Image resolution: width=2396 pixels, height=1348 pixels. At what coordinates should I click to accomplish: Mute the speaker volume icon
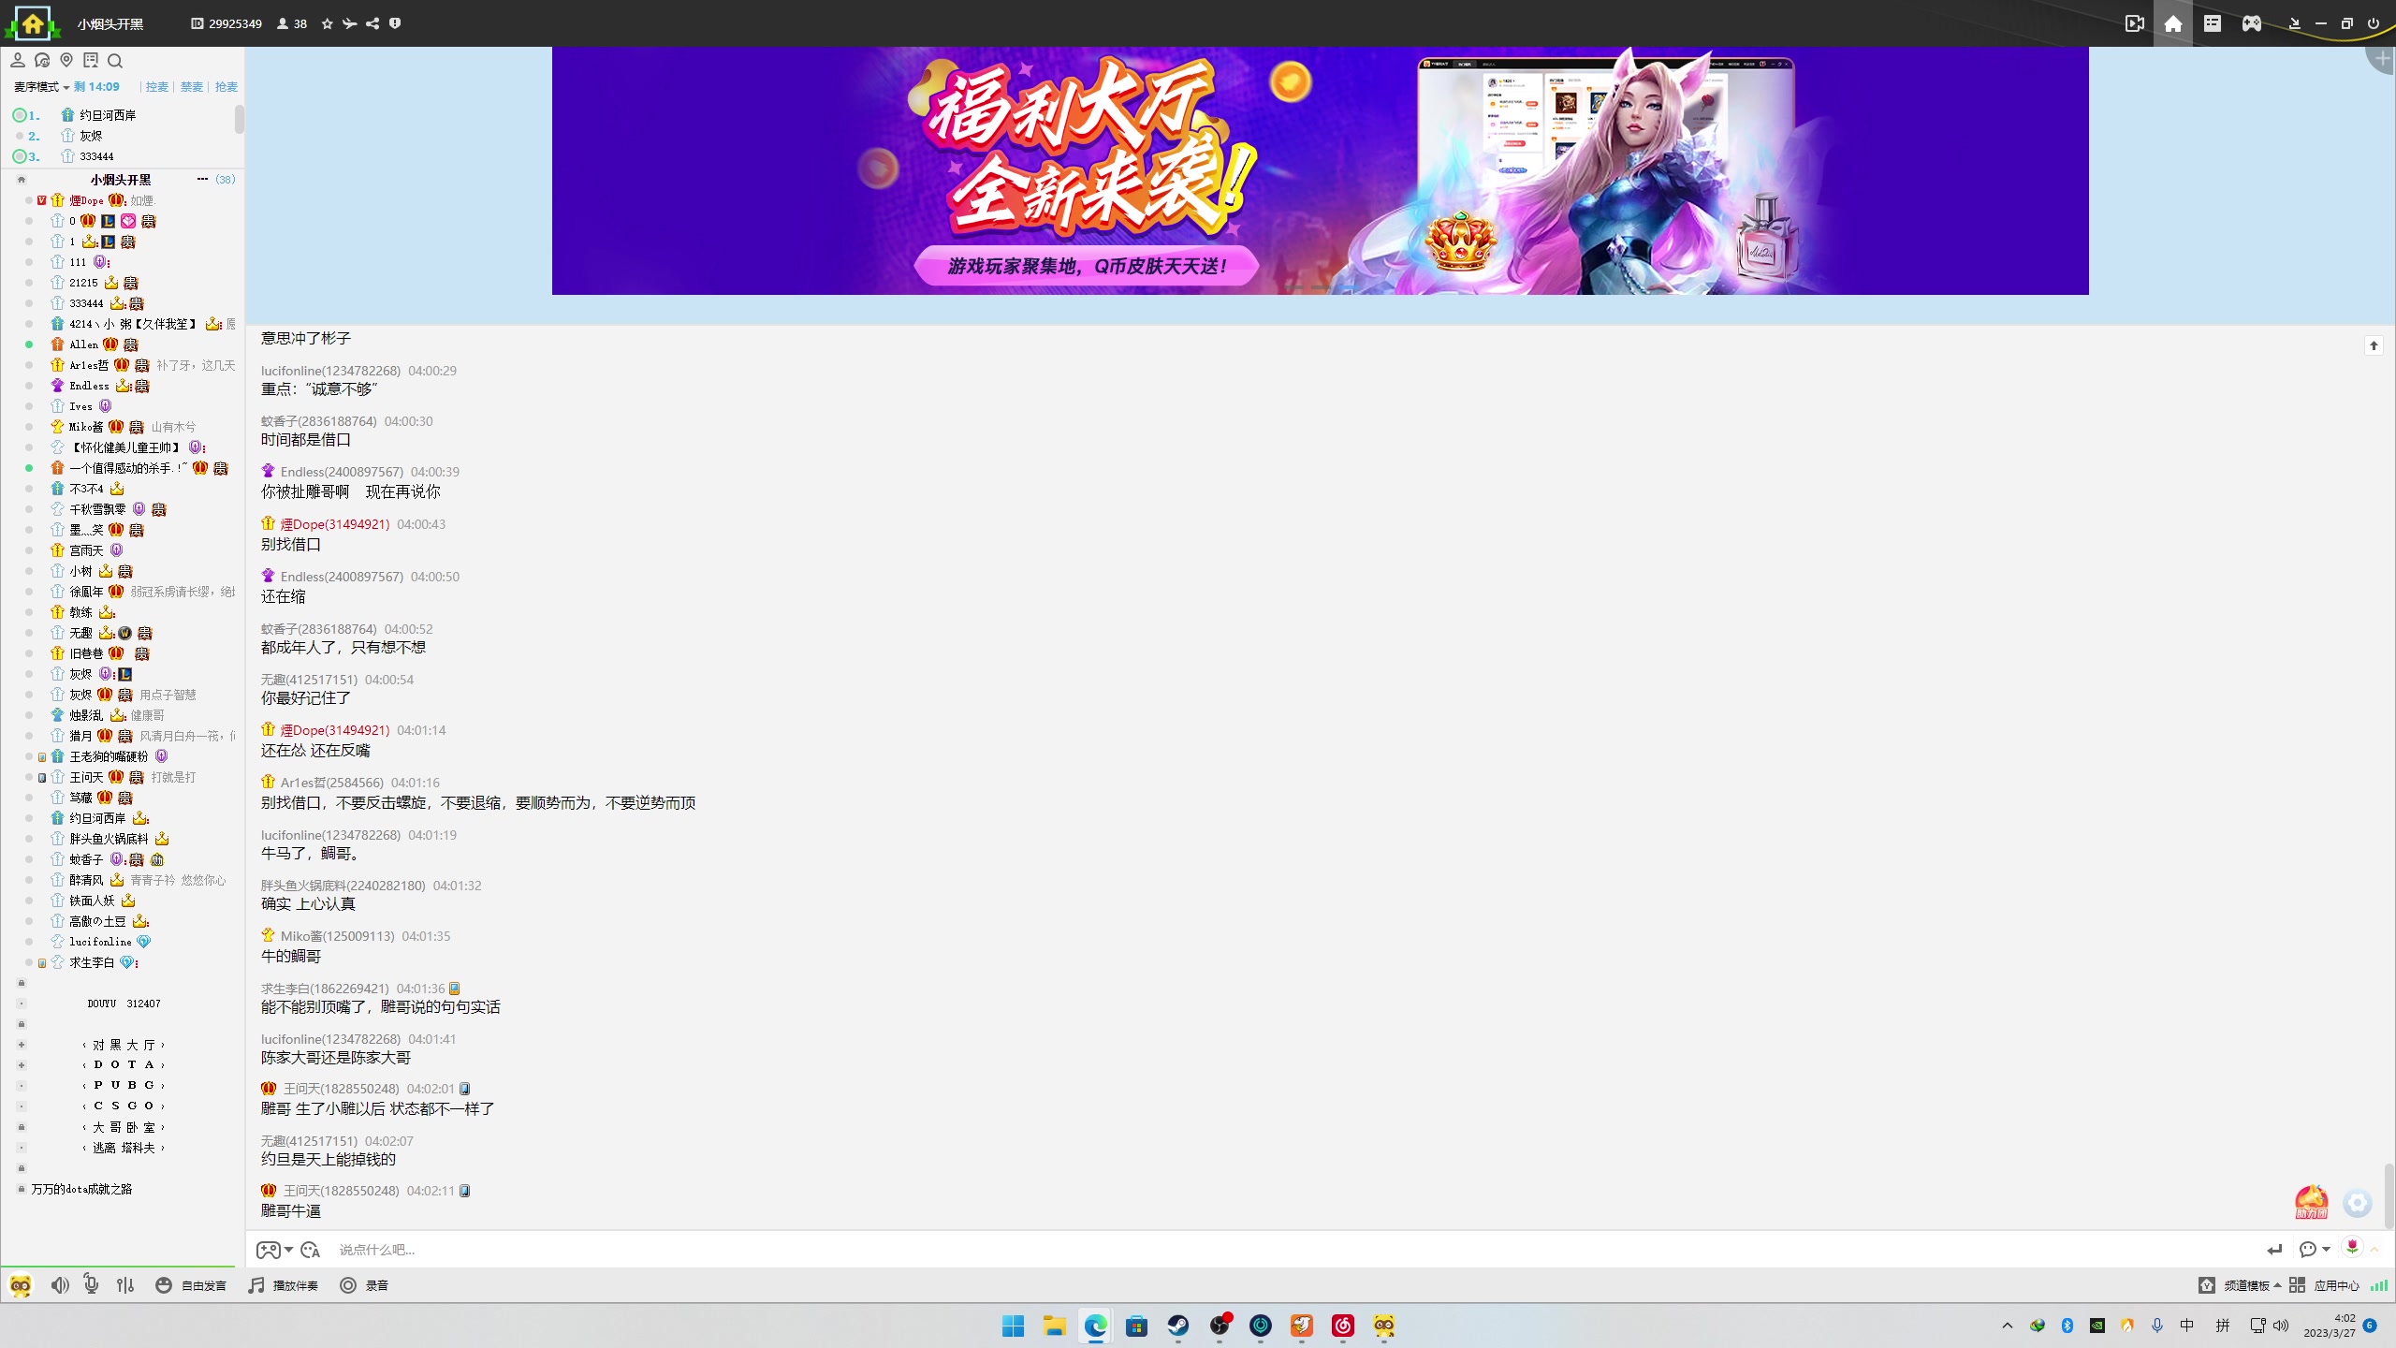tap(60, 1285)
